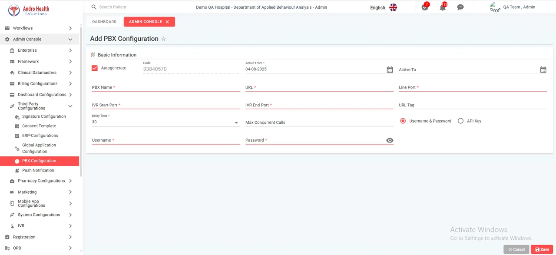
Task: Expand the Framework chevron
Action: [70, 62]
